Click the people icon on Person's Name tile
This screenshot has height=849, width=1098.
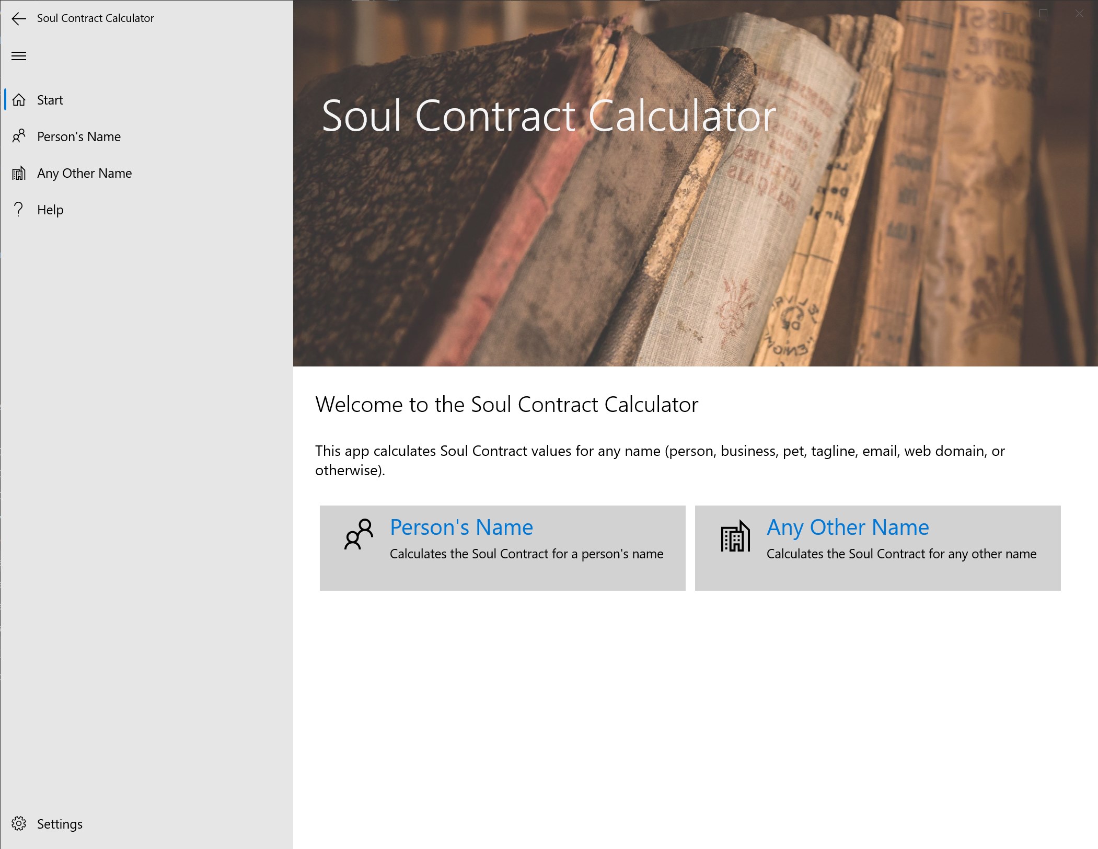tap(359, 534)
